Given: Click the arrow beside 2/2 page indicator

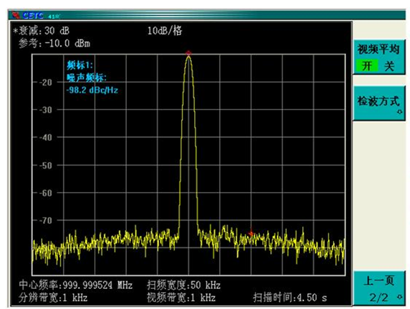Looking at the screenshot, I should (399, 297).
